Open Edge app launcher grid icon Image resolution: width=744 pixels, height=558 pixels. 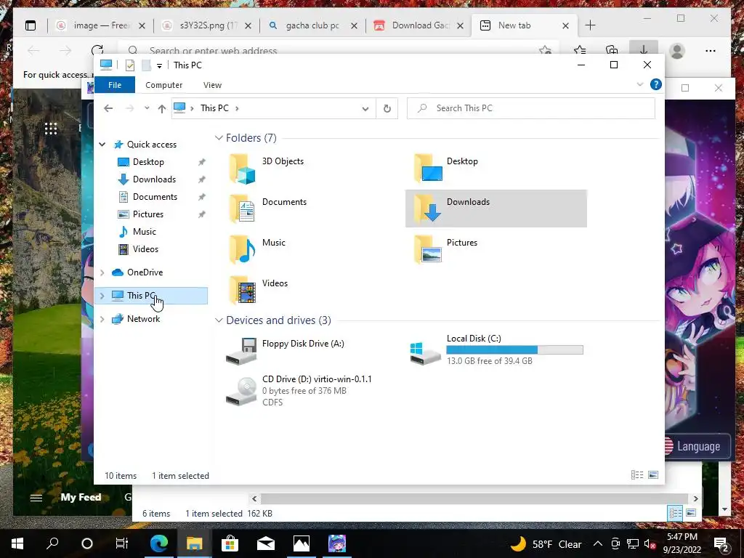tap(51, 128)
